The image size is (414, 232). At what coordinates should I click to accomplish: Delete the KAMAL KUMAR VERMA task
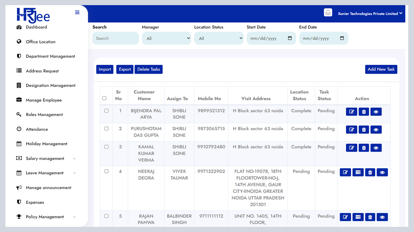coord(364,148)
